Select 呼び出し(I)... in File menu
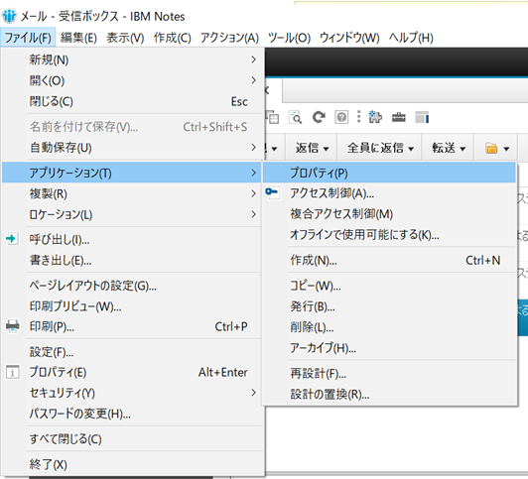The image size is (528, 479). click(132, 239)
